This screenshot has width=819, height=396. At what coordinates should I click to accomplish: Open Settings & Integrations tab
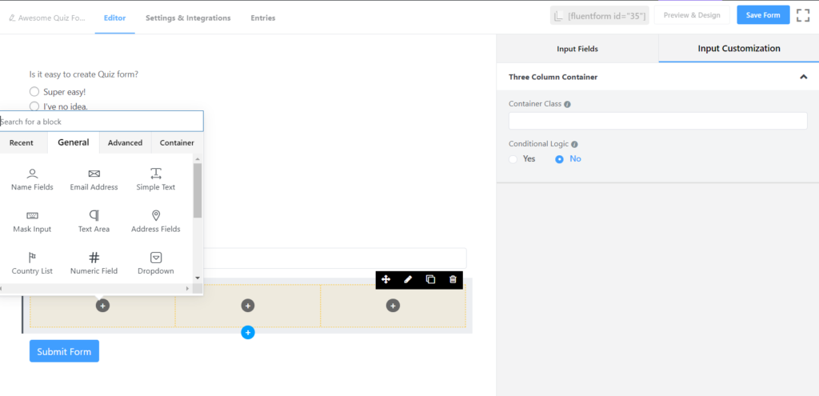click(x=188, y=18)
